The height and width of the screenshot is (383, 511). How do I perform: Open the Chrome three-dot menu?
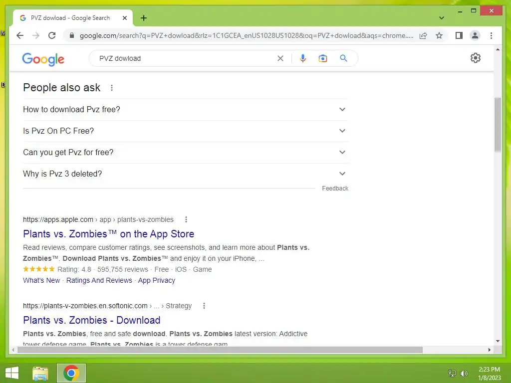point(491,35)
